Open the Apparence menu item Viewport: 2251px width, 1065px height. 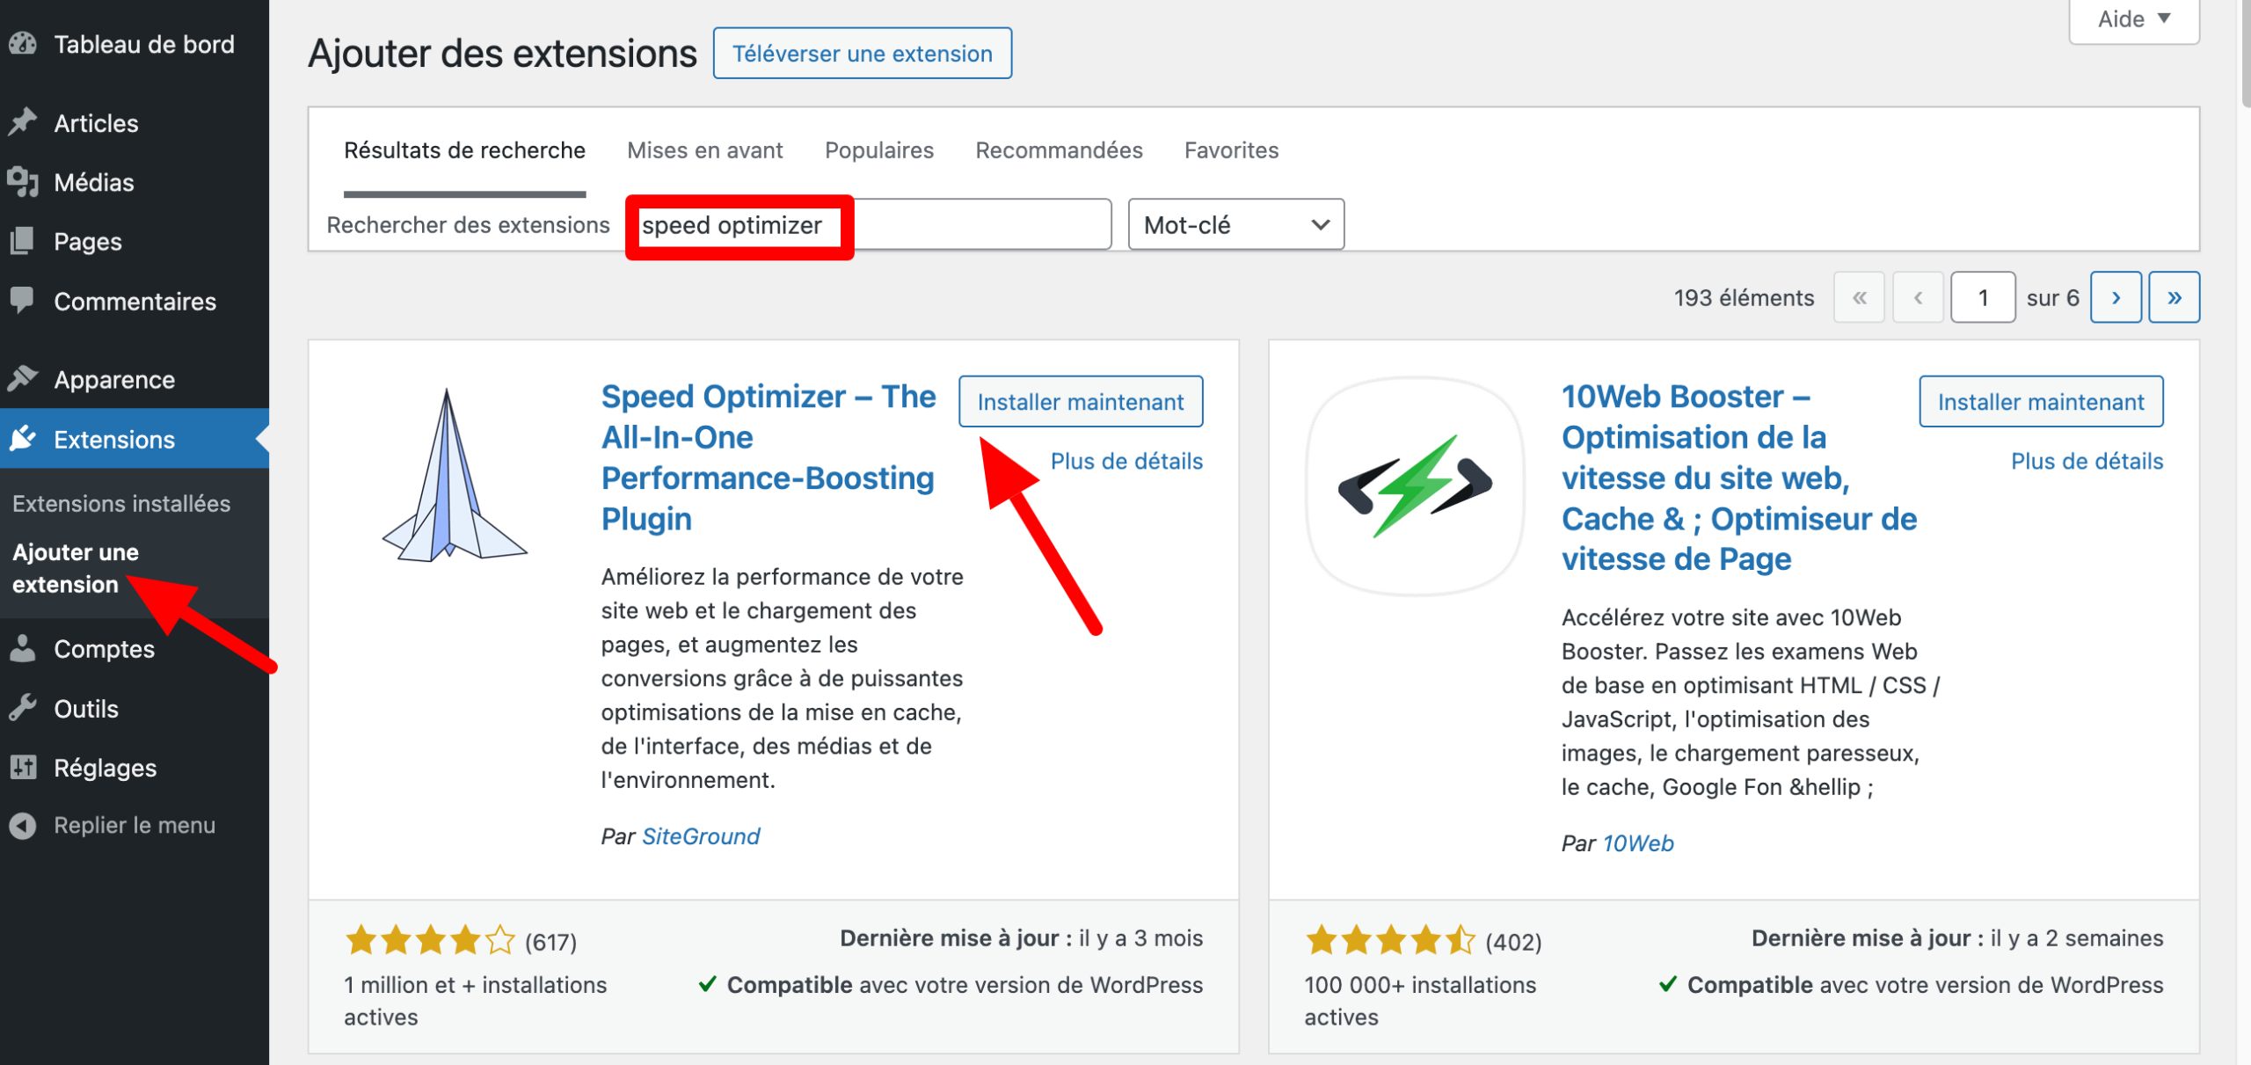pos(135,379)
